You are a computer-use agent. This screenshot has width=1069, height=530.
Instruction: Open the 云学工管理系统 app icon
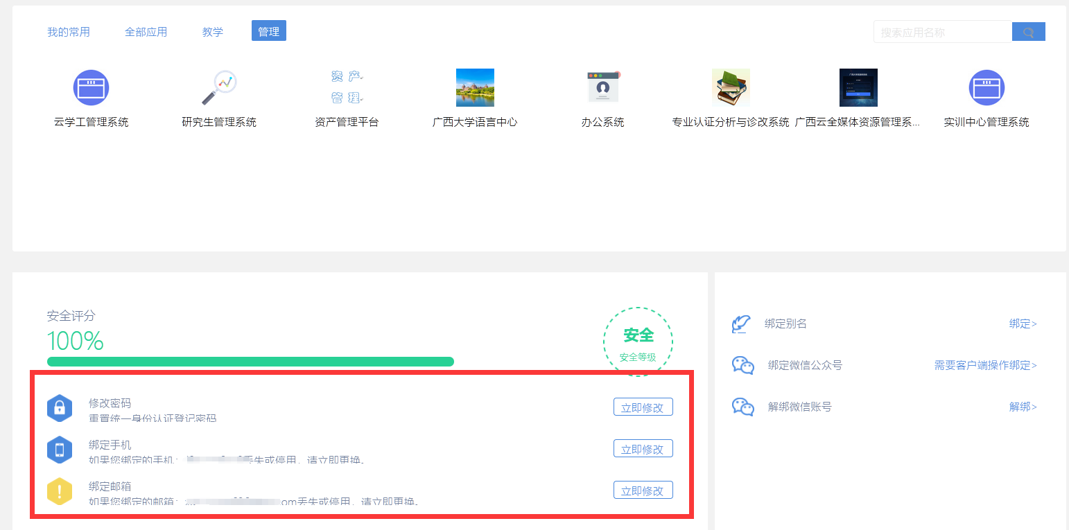pyautogui.click(x=91, y=88)
